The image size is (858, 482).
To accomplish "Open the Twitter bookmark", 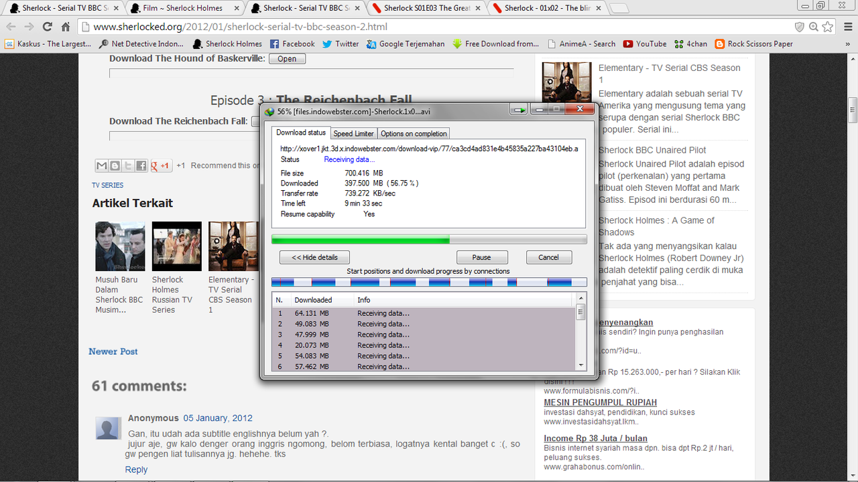I will pos(341,44).
